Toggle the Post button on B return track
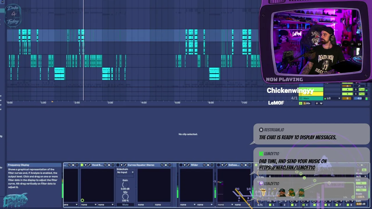This screenshot has width=372, height=209. [x=362, y=94]
